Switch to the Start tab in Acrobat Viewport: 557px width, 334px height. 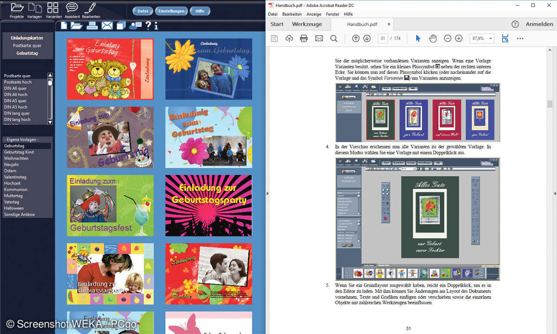point(277,24)
